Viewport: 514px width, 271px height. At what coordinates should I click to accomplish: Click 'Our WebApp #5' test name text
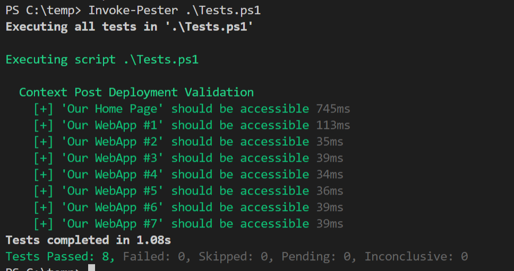(113, 191)
